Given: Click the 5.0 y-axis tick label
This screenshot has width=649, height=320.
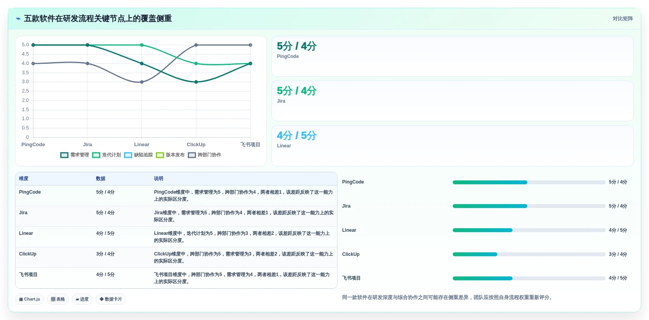Looking at the screenshot, I should tap(25, 45).
